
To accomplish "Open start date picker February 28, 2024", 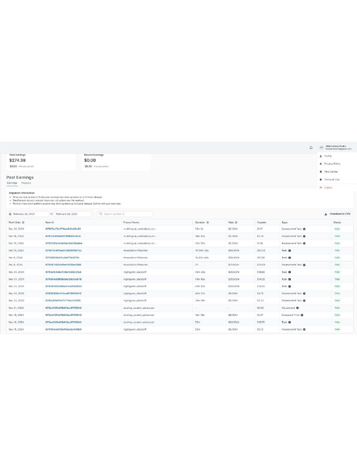I will 28,214.
